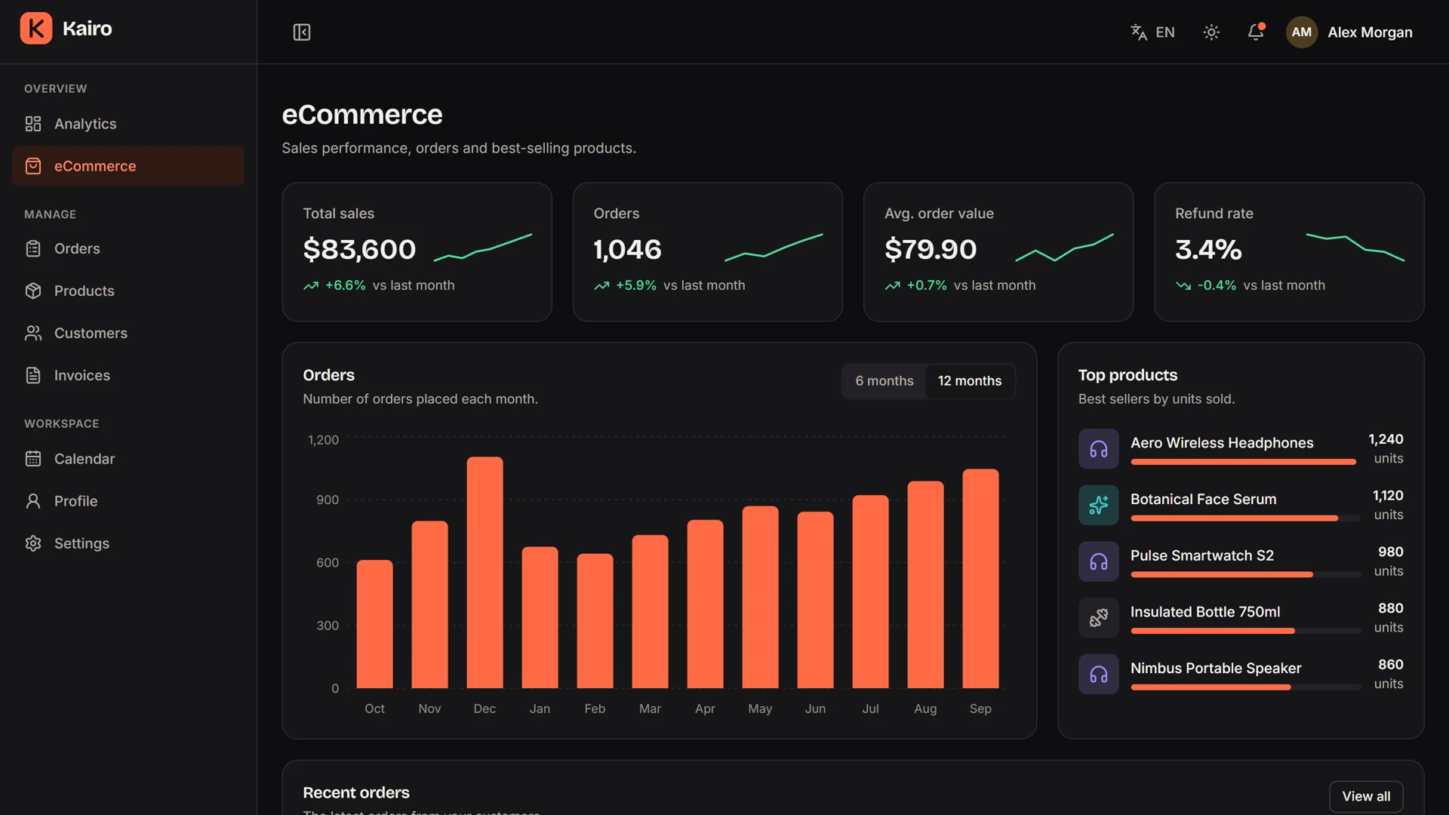Switch chart to 6 months

(x=884, y=381)
